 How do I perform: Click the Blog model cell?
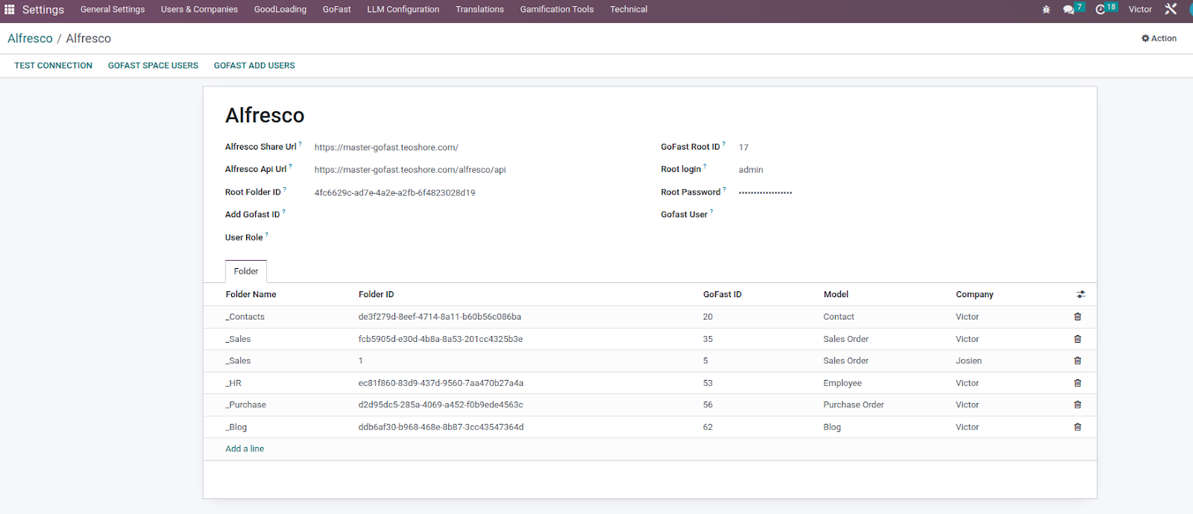(x=832, y=427)
